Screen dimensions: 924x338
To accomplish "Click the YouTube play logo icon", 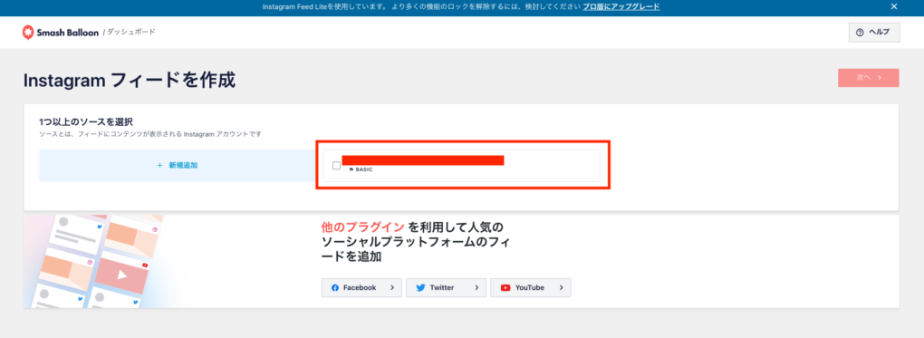I will click(x=505, y=288).
